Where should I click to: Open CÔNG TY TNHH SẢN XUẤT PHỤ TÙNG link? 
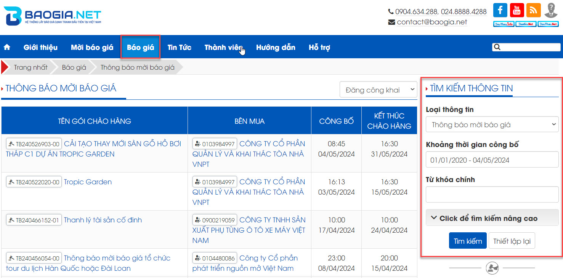[249, 230]
